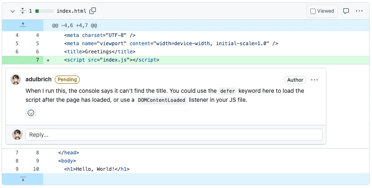Click the index.html file name

click(x=72, y=11)
